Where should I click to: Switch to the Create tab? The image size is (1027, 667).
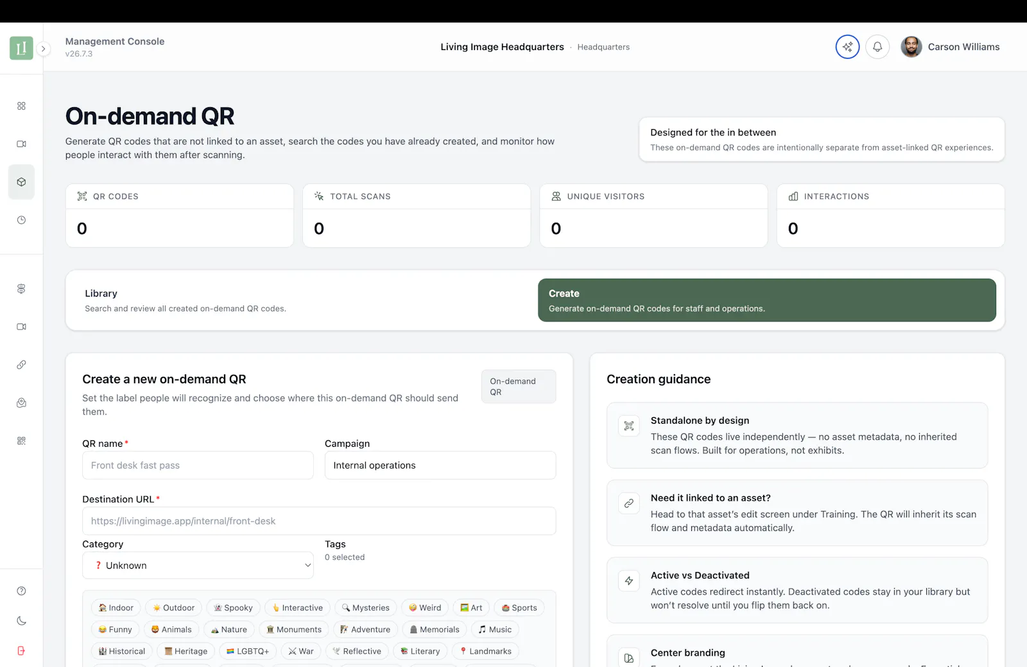click(767, 300)
